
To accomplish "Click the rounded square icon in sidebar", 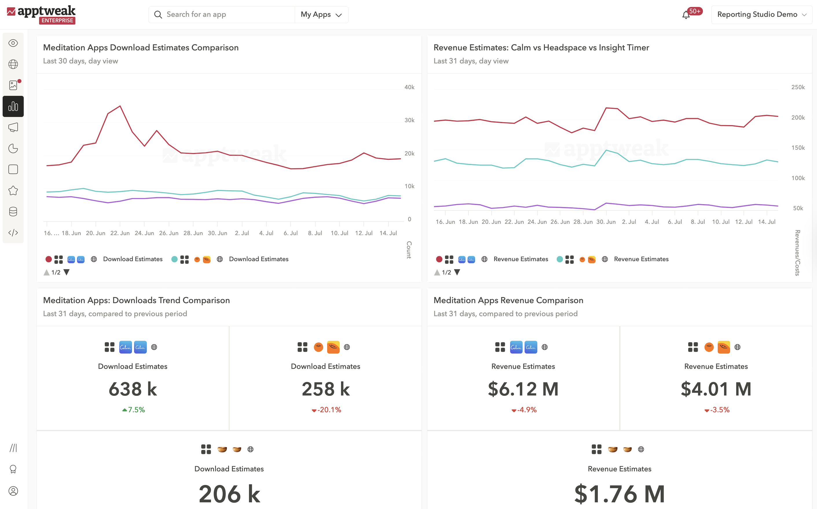I will (13, 169).
